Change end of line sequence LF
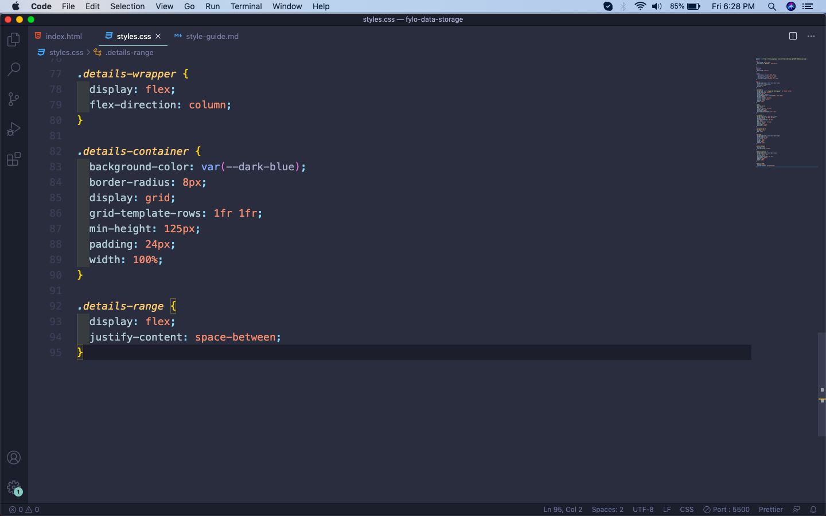Screen dimensions: 826x516 tap(667, 509)
